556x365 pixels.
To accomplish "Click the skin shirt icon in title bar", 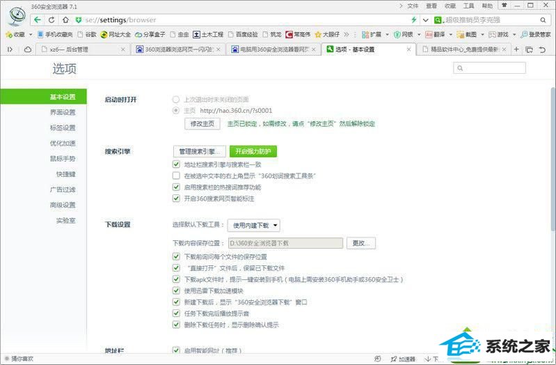I will tap(504, 5).
